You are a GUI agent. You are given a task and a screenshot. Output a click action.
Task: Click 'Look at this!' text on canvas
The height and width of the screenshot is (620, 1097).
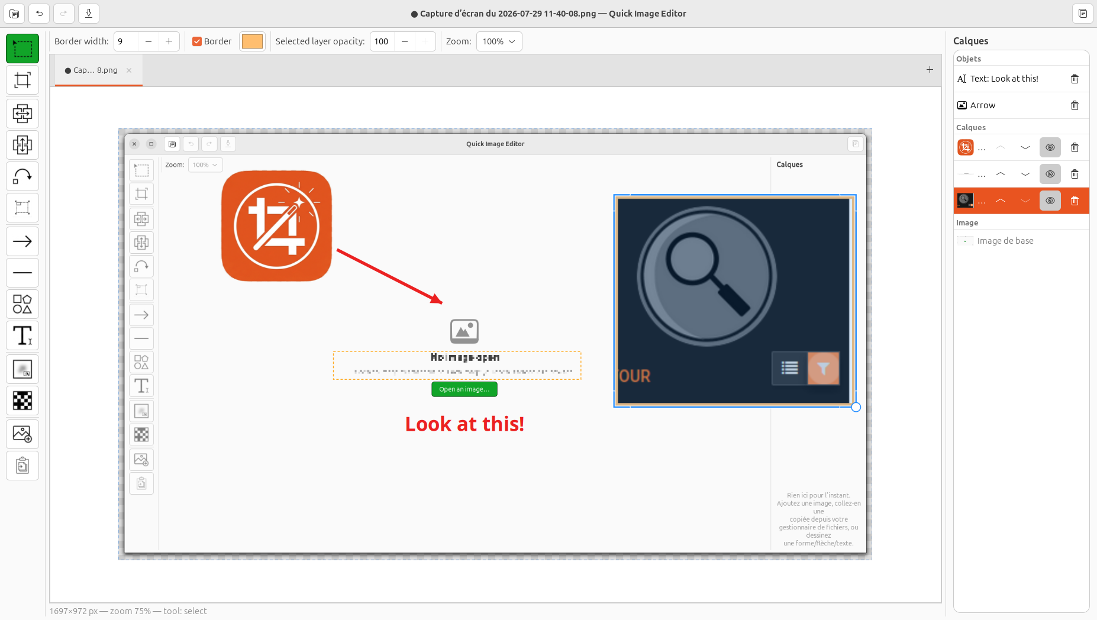[x=464, y=424]
